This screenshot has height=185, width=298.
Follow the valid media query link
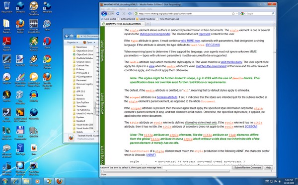click(x=231, y=62)
